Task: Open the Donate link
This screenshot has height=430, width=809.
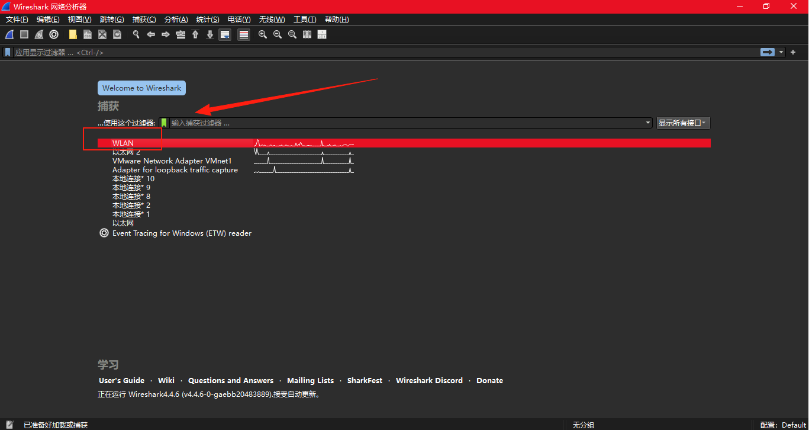Action: pos(489,381)
